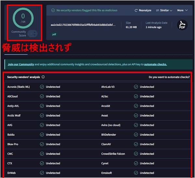
Task: Select the AhnLab-V3 vendor name
Action: coord(108,87)
